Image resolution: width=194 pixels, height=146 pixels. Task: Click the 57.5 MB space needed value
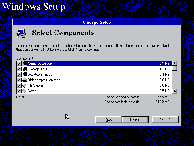[x=163, y=97]
